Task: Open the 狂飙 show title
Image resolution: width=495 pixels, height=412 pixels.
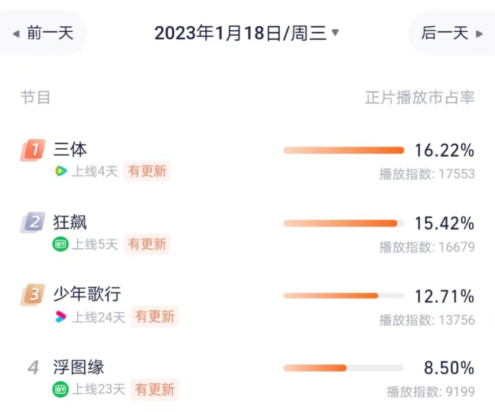Action: click(70, 222)
